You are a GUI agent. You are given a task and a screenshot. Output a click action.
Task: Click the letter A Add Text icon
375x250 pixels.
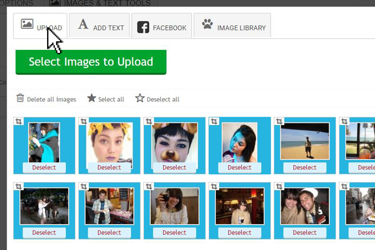point(83,24)
